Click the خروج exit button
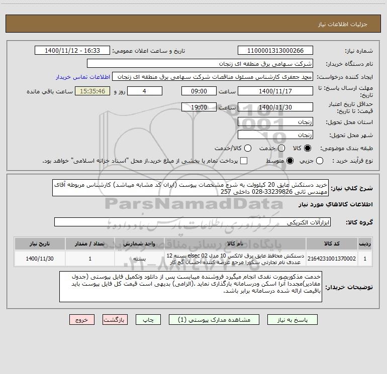 [x=82, y=320]
